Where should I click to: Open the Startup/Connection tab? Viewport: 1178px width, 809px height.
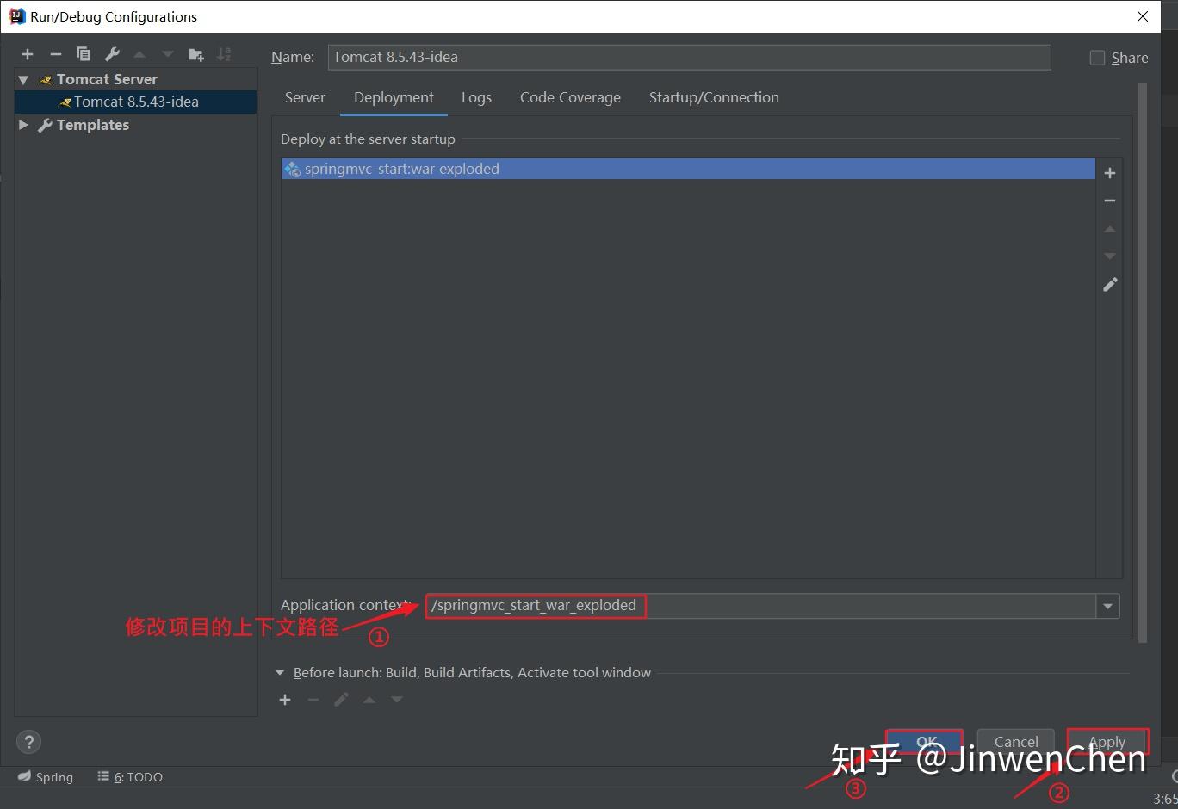[714, 97]
